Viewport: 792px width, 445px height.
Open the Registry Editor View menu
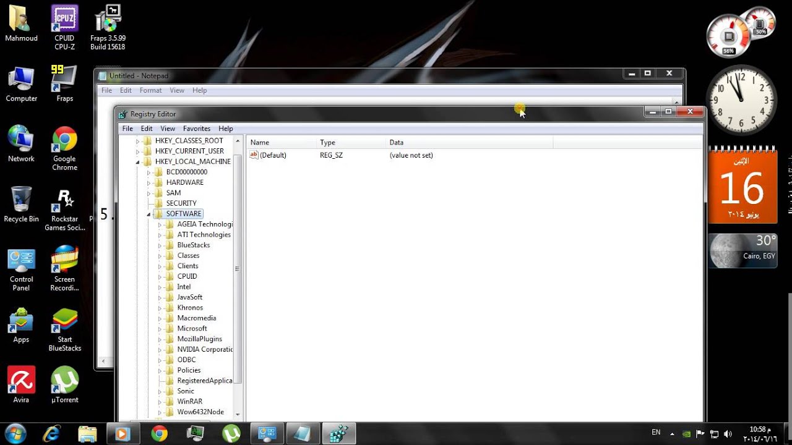[x=168, y=129]
